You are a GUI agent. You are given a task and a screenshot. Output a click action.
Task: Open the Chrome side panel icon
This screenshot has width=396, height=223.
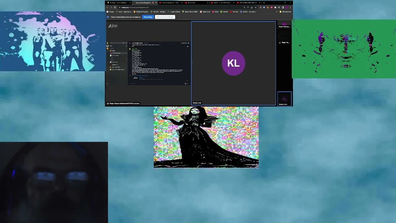tap(282, 7)
